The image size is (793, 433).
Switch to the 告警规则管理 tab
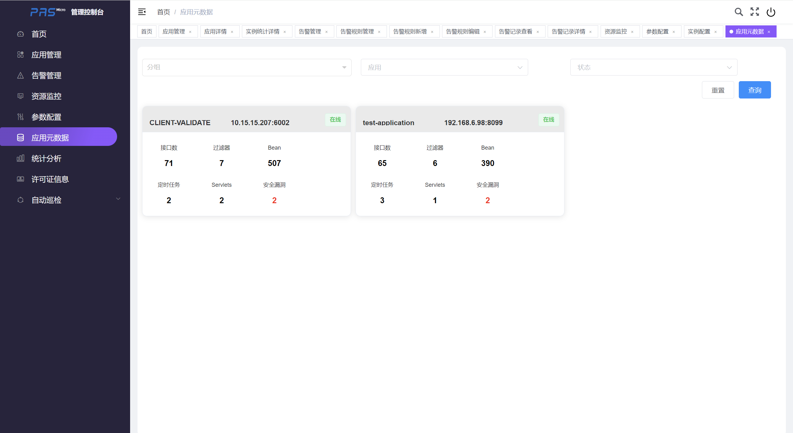(x=357, y=32)
